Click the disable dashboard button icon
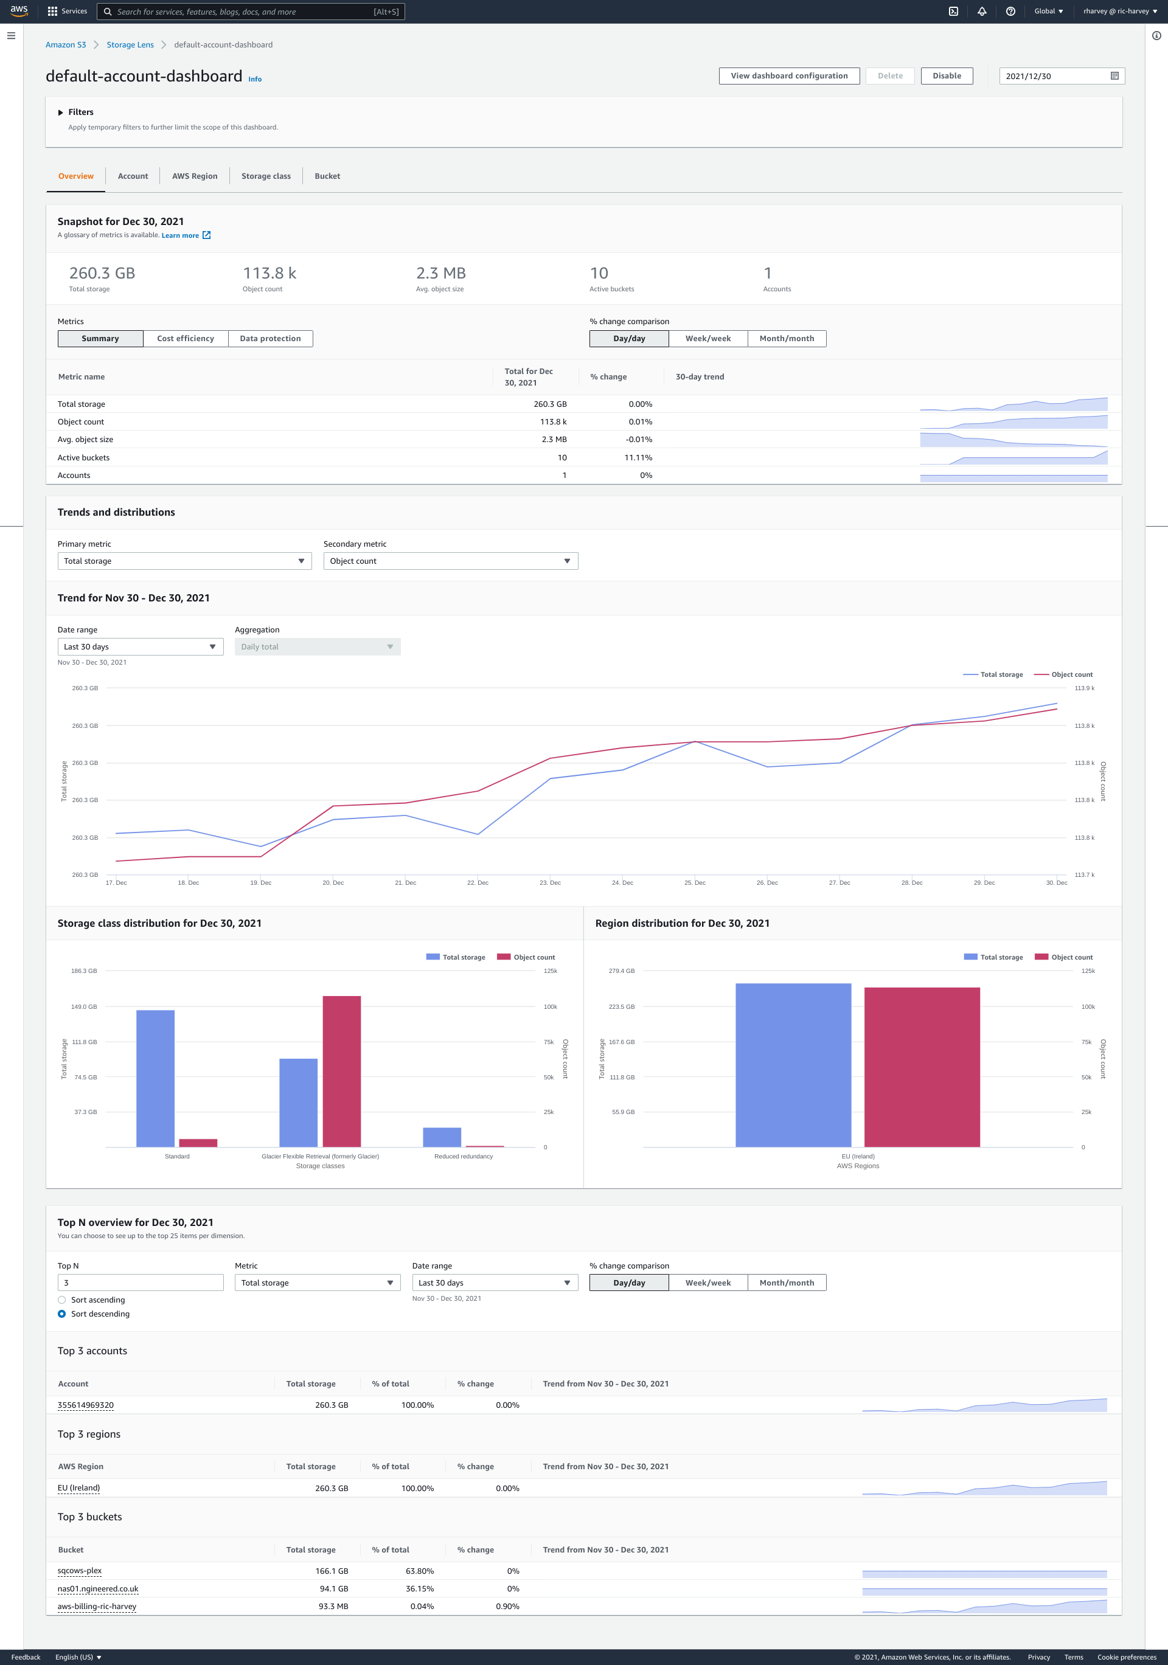The width and height of the screenshot is (1168, 1665). 948,77
